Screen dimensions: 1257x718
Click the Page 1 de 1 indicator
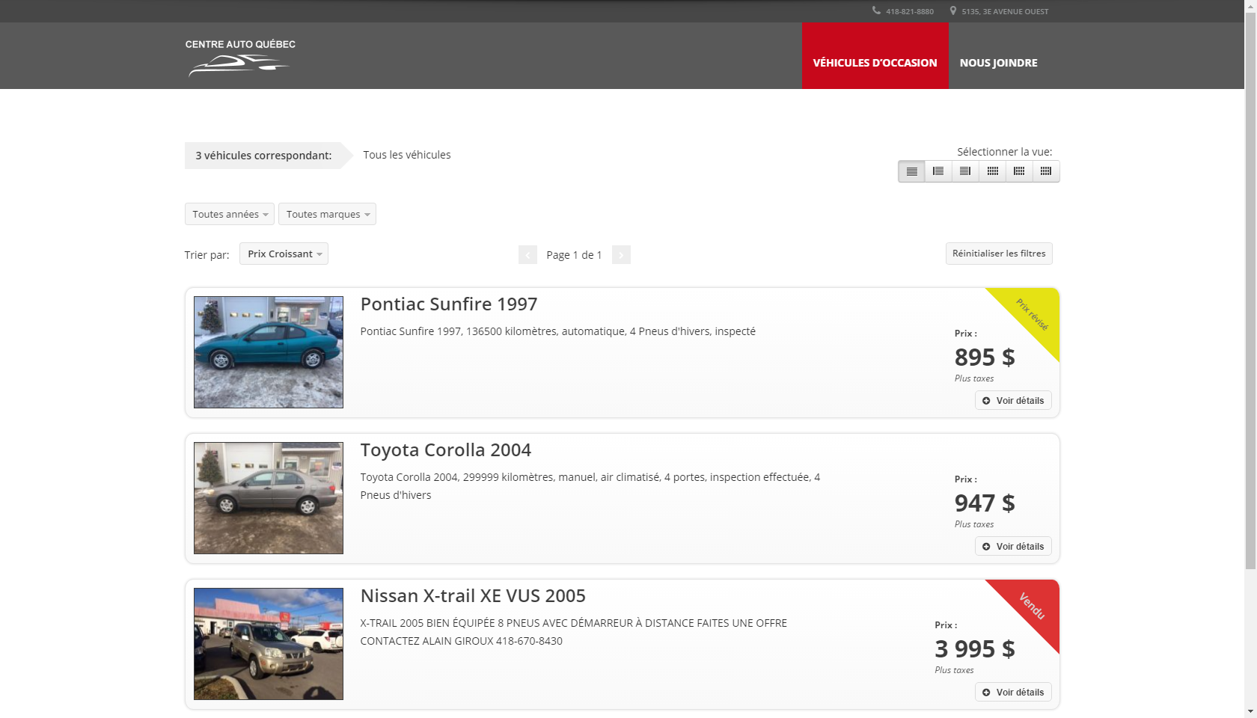574,255
